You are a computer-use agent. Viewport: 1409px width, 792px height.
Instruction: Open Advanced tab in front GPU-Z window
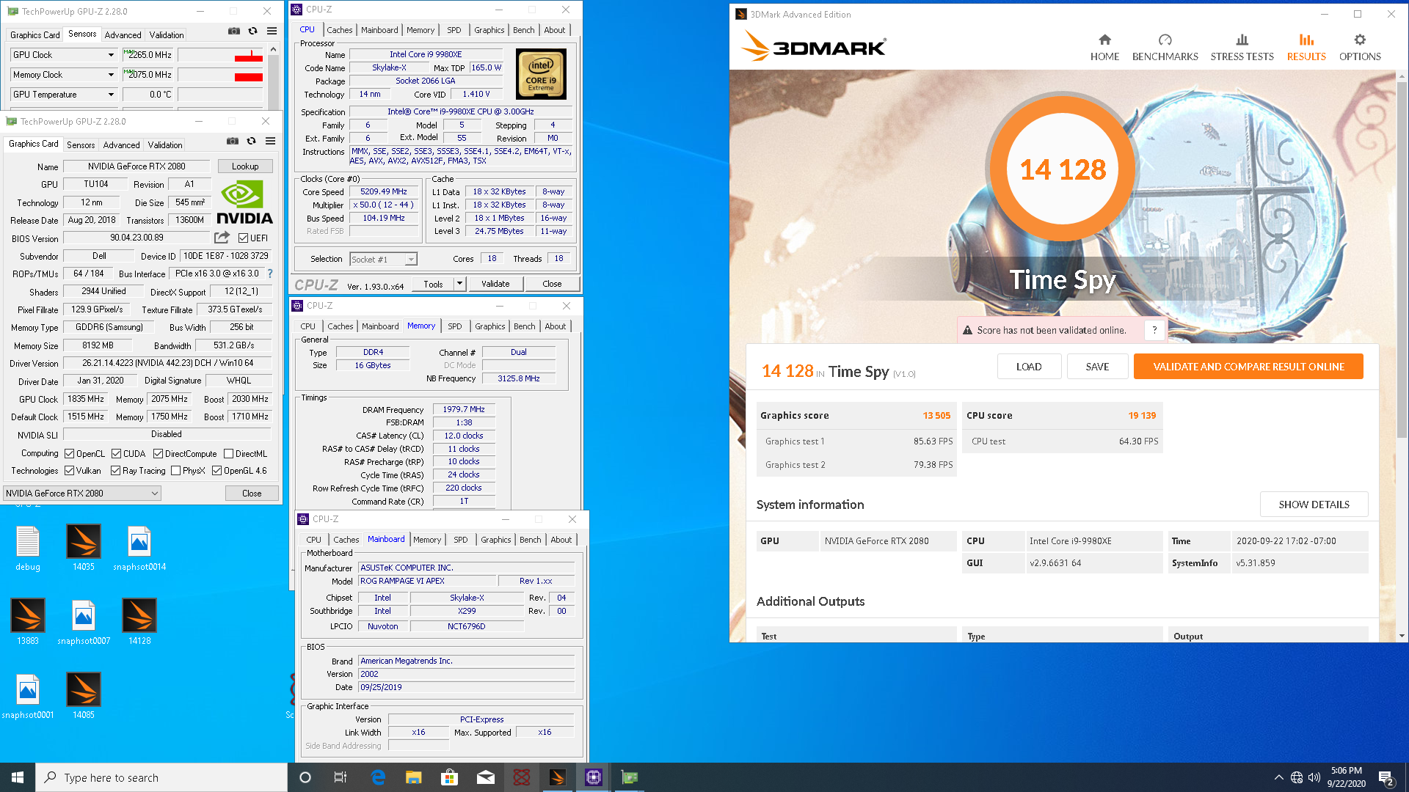[x=121, y=145]
